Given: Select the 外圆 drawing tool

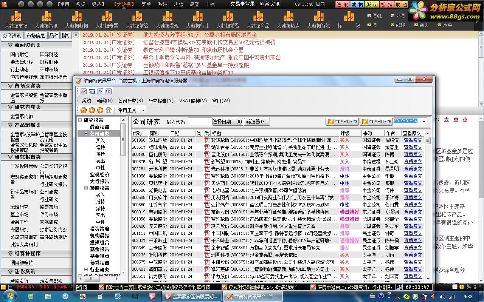Looking at the screenshot, I should click(x=397, y=16).
